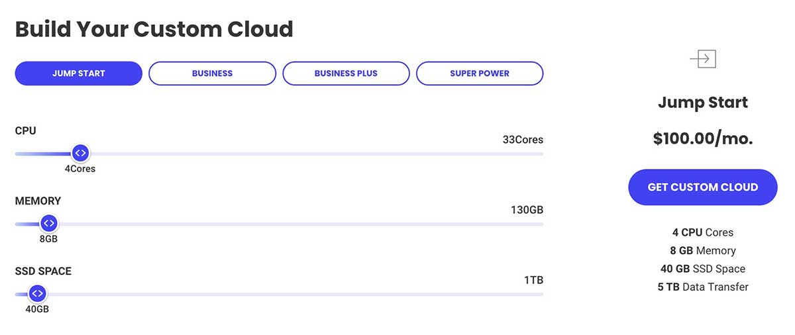This screenshot has height=335, width=795.
Task: Select the Jump Start plan tab
Action: [x=79, y=73]
